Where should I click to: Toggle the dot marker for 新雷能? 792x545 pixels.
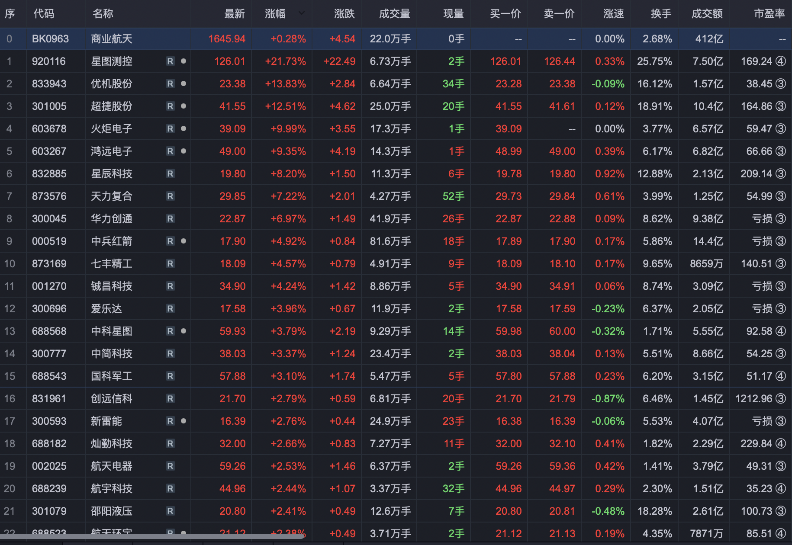(x=184, y=421)
